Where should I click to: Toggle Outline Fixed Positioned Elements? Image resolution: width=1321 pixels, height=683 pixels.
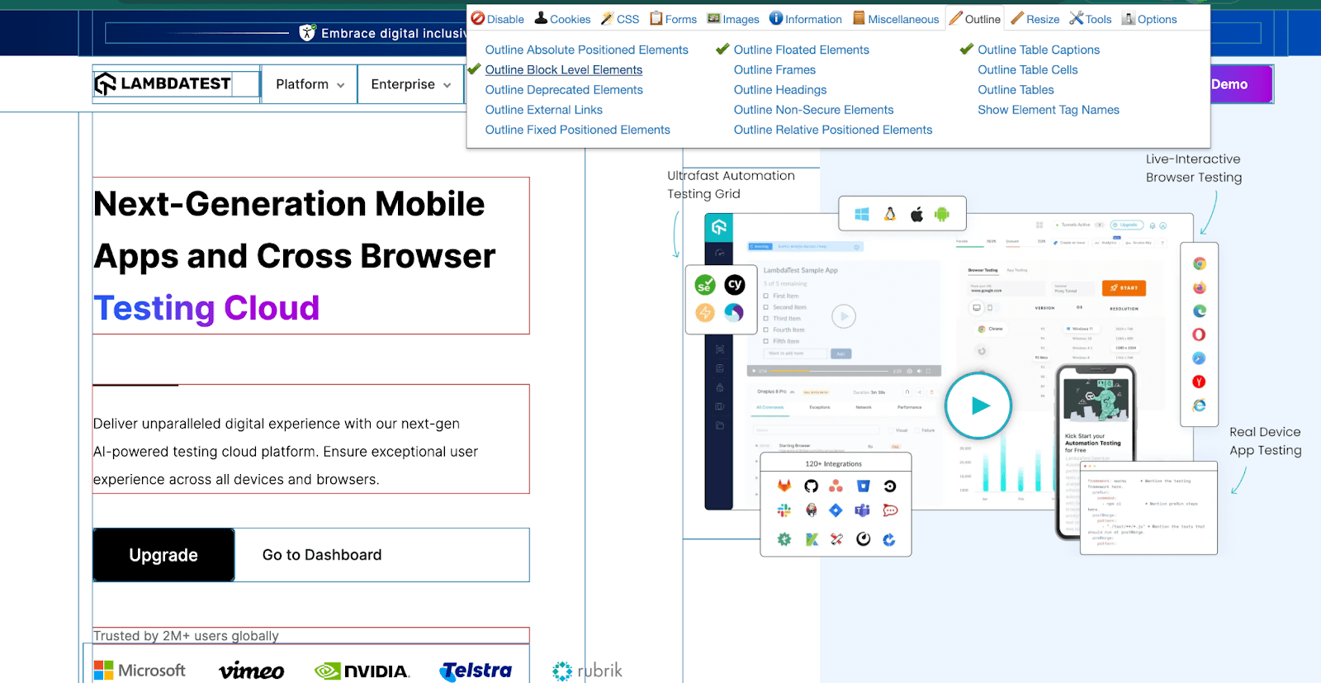[577, 130]
